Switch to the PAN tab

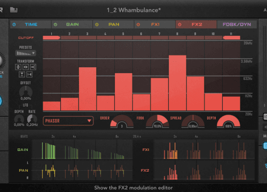point(113,25)
